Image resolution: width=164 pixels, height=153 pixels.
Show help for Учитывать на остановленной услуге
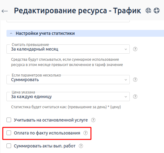click(93, 120)
